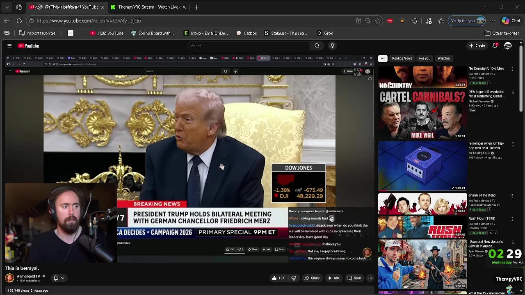This screenshot has height=295, width=525.
Task: Open browser favorites star list icon
Action: (x=441, y=20)
